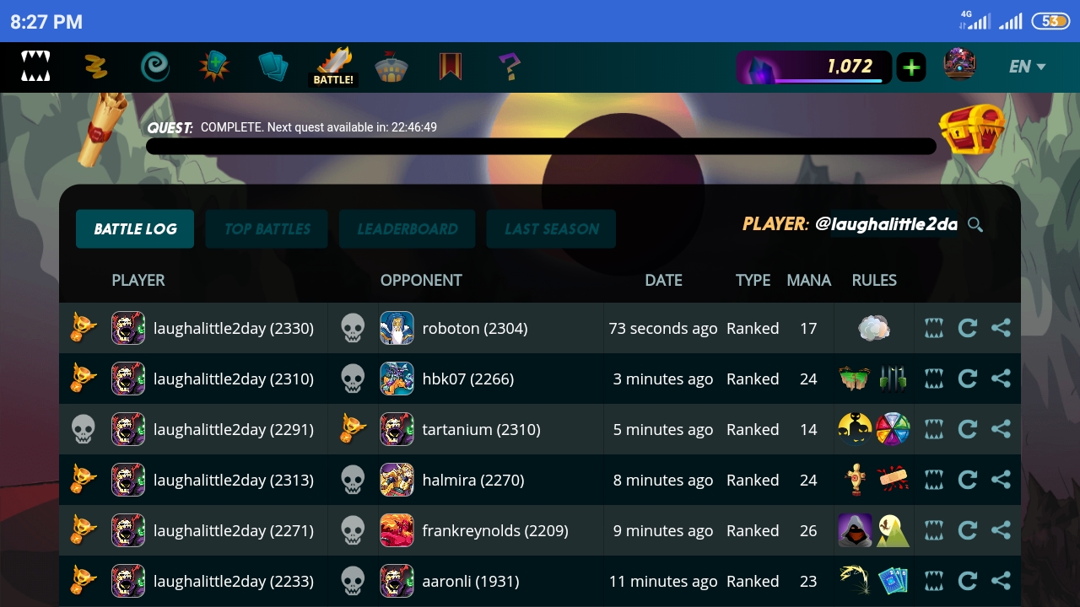Viewport: 1080px width, 607px height.
Task: Open the golden treasure chest reward
Action: tap(972, 129)
